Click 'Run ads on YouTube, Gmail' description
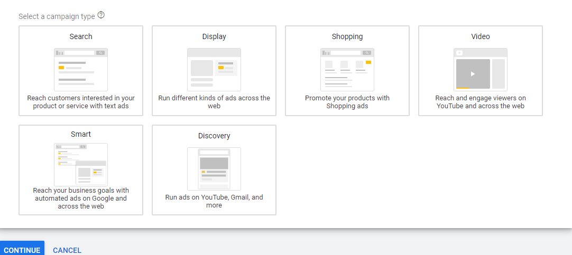The width and height of the screenshot is (572, 255). [214, 201]
